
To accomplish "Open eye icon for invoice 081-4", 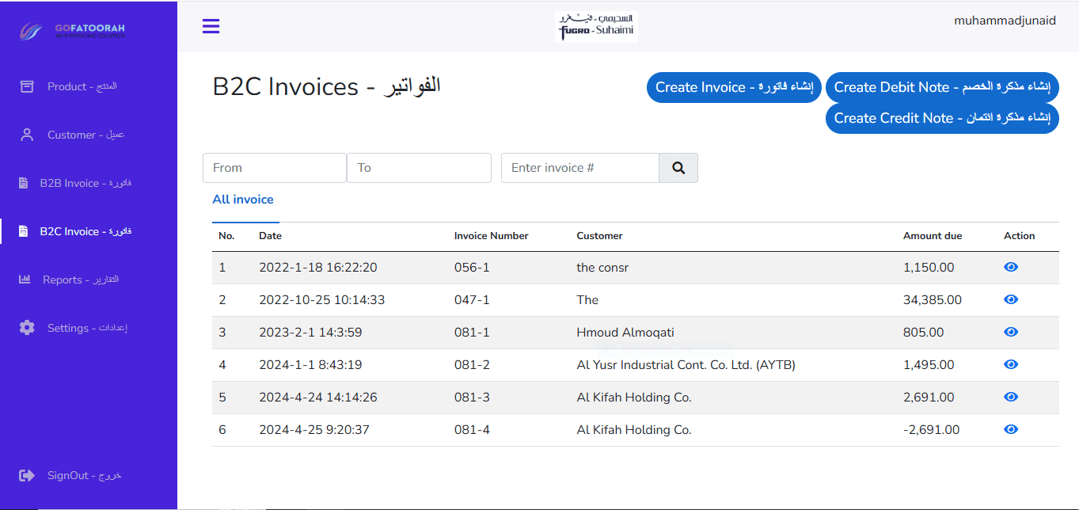I will 1010,429.
